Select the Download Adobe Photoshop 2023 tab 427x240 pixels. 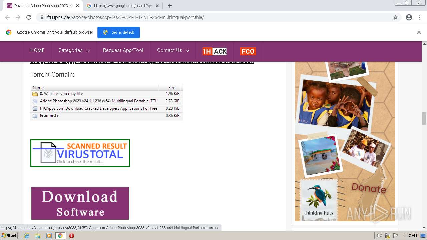[43, 6]
